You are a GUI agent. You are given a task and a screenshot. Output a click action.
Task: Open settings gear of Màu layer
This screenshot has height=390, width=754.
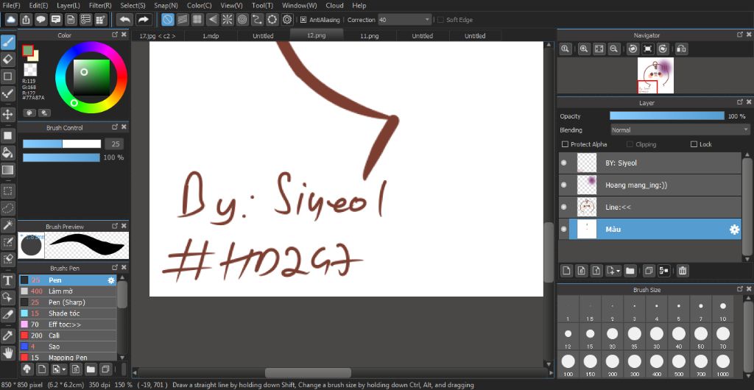click(734, 230)
